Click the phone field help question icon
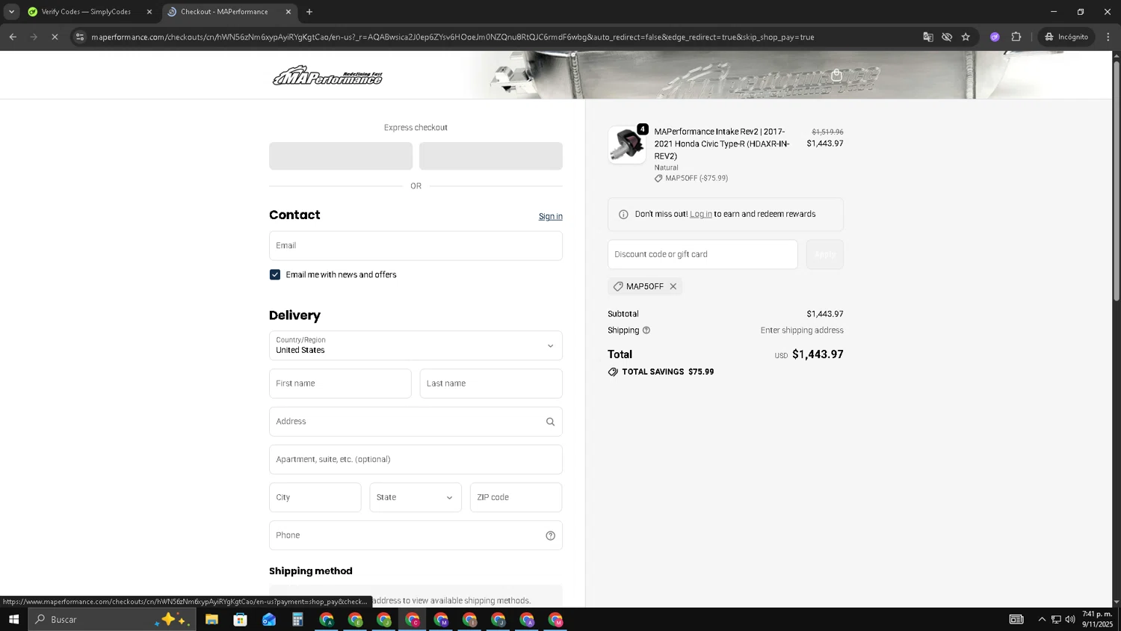 click(x=550, y=535)
